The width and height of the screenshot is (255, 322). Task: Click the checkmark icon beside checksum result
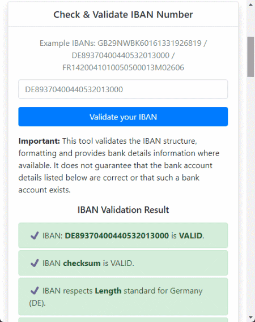pyautogui.click(x=35, y=263)
